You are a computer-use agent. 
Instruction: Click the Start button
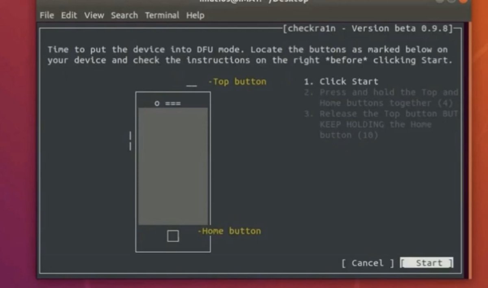pyautogui.click(x=427, y=263)
